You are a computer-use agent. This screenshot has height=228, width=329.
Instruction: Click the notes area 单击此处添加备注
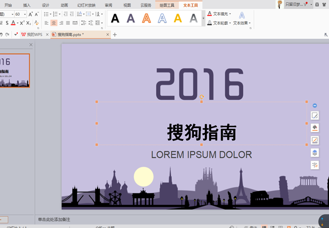[54, 219]
